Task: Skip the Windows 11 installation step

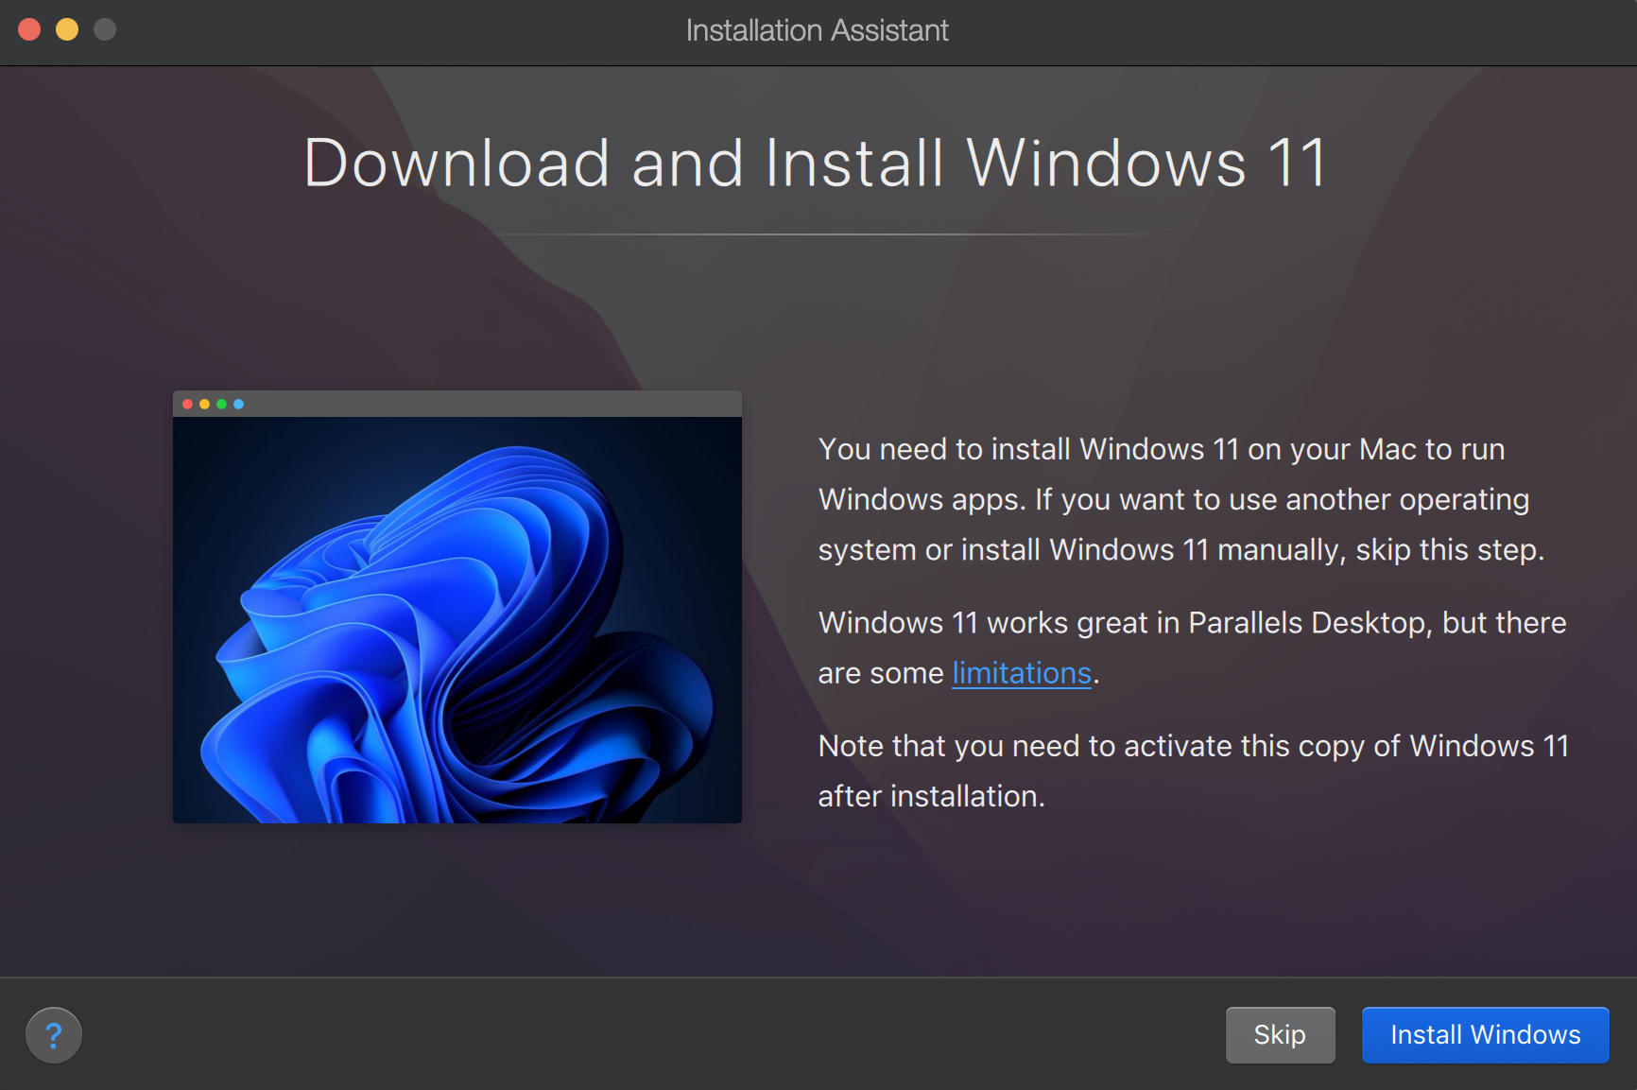Action: click(1280, 1034)
